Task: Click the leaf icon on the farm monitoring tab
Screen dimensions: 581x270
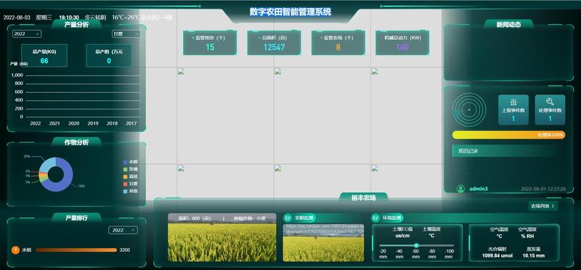Action: pyautogui.click(x=288, y=218)
